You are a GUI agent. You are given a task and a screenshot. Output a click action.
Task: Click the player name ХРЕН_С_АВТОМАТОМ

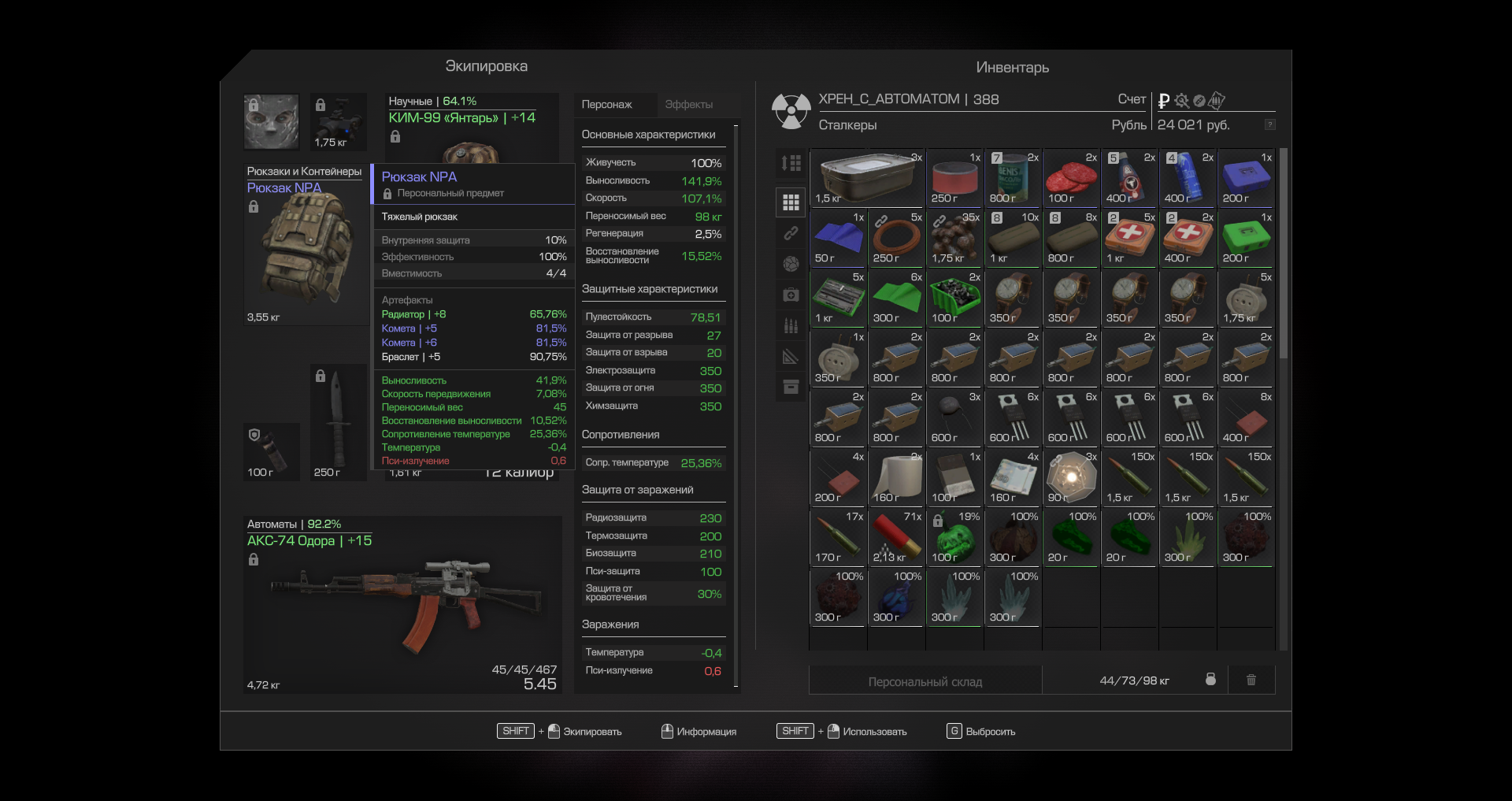[889, 99]
